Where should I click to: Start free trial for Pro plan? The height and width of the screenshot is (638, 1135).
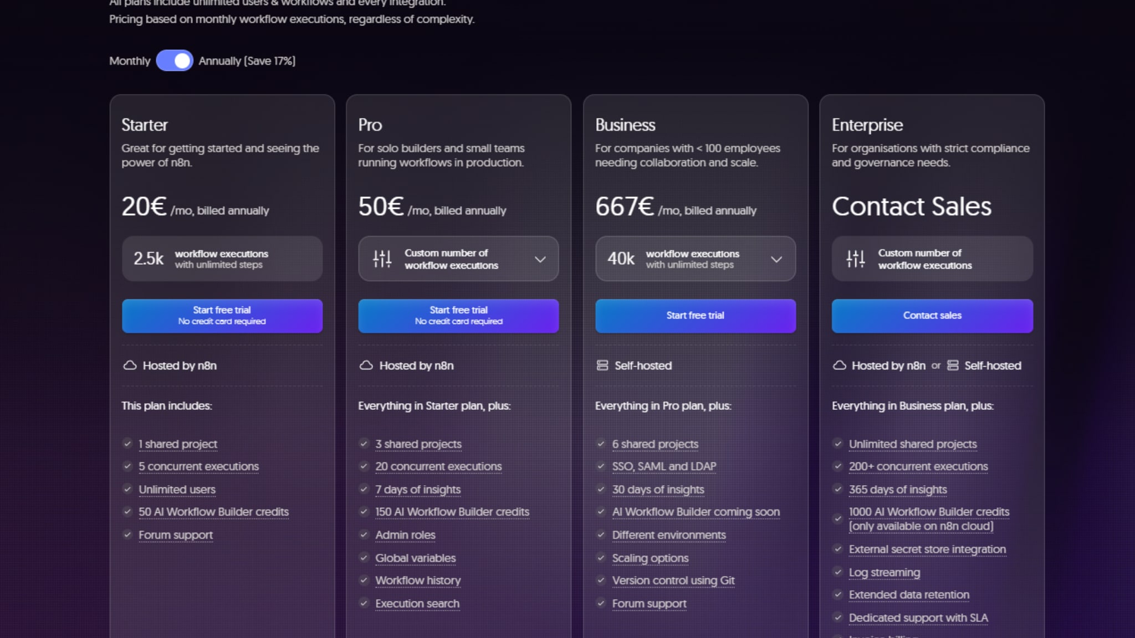458,316
